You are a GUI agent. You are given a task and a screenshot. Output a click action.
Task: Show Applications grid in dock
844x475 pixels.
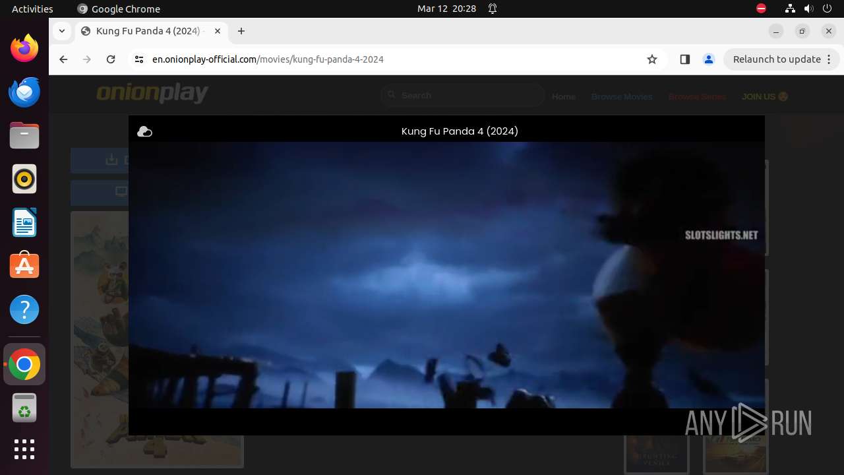click(24, 449)
